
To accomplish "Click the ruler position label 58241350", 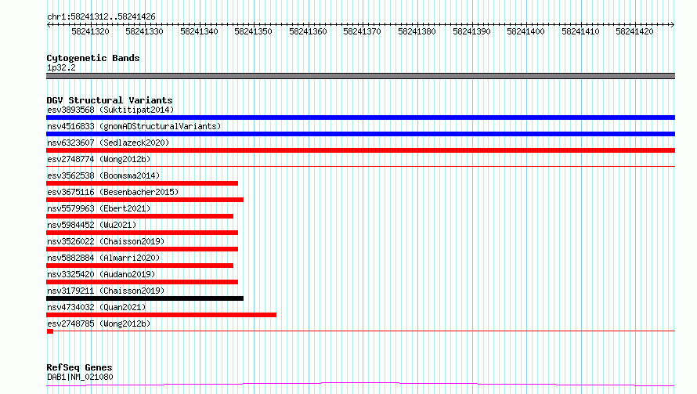I will (x=254, y=31).
